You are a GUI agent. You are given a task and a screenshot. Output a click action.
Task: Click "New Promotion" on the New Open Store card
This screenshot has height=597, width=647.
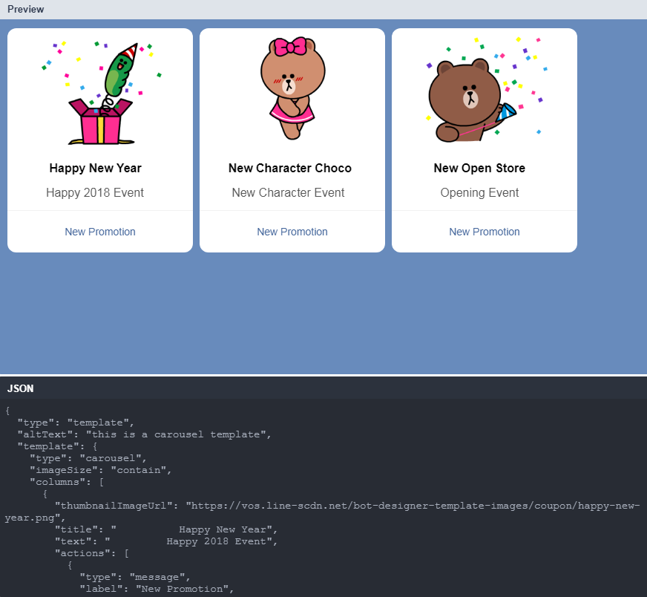pyautogui.click(x=484, y=232)
